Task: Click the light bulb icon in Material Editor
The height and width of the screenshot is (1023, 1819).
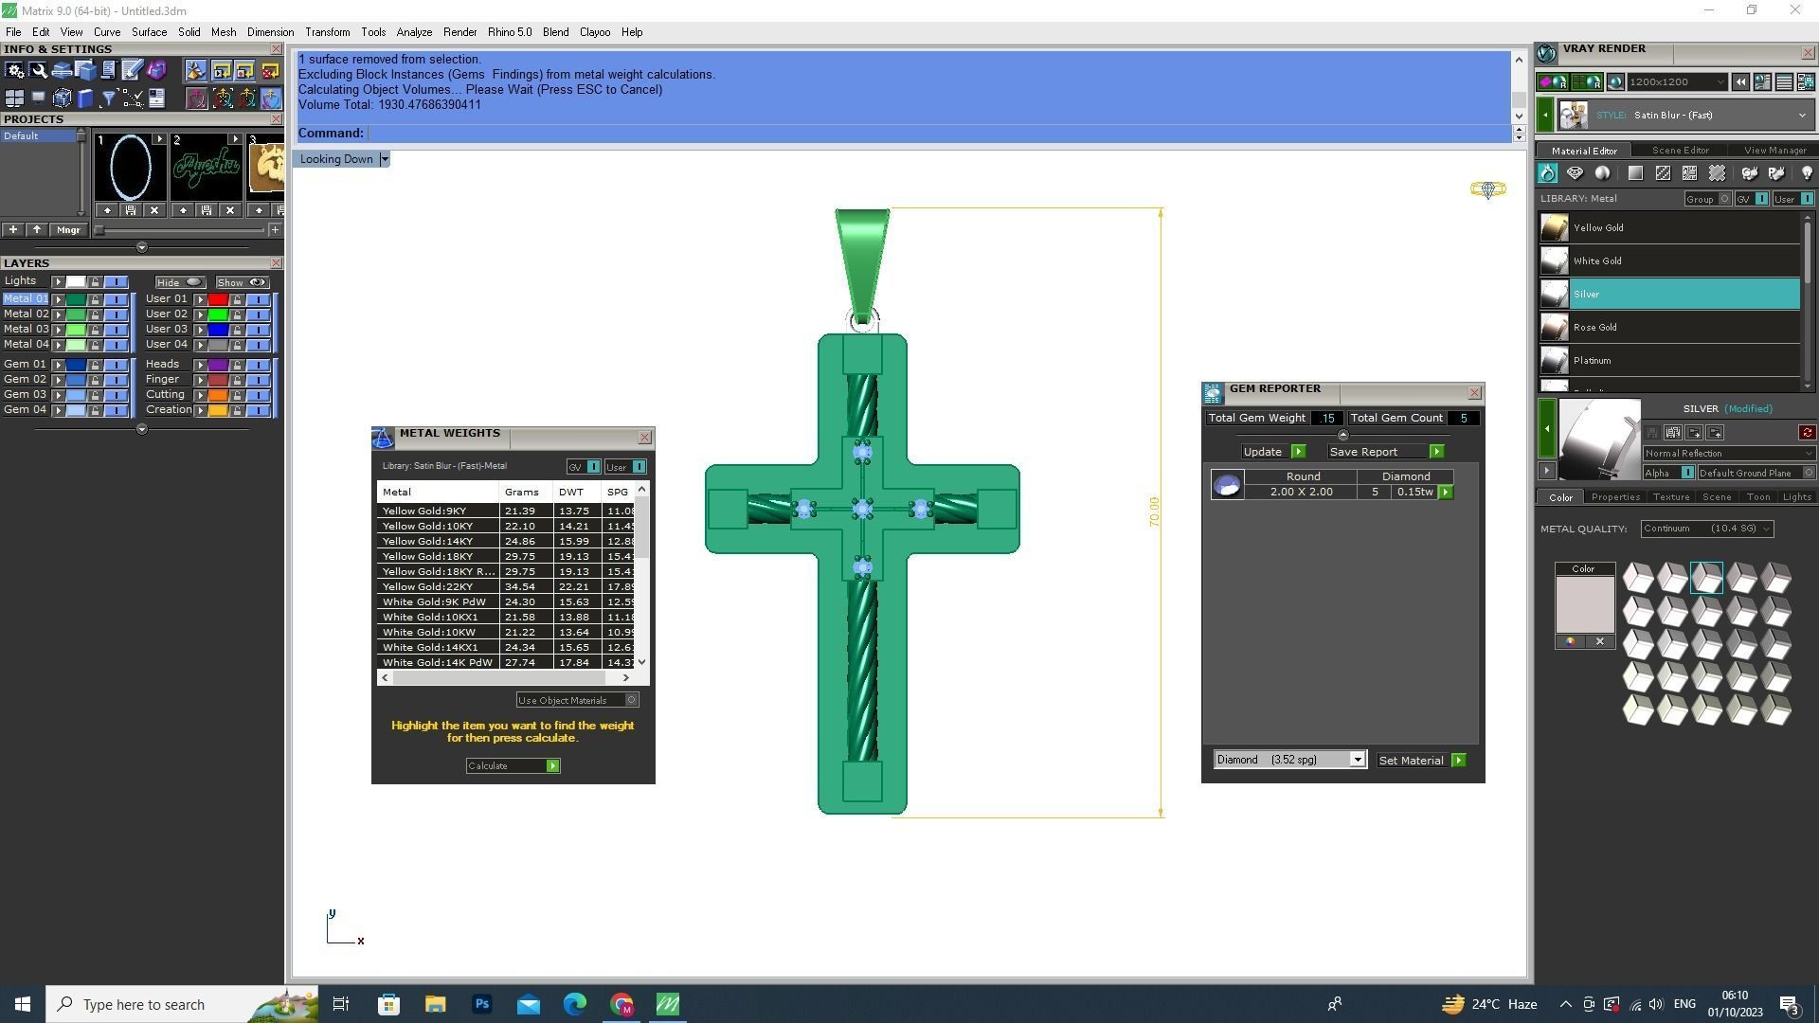Action: (1807, 173)
